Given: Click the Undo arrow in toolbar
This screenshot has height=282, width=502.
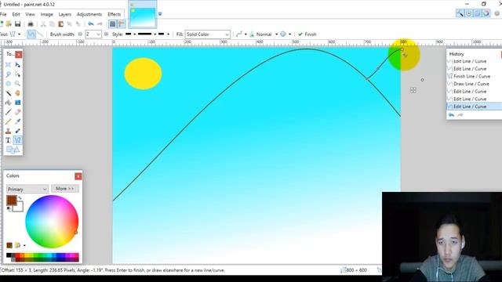Looking at the screenshot, I should 91,24.
